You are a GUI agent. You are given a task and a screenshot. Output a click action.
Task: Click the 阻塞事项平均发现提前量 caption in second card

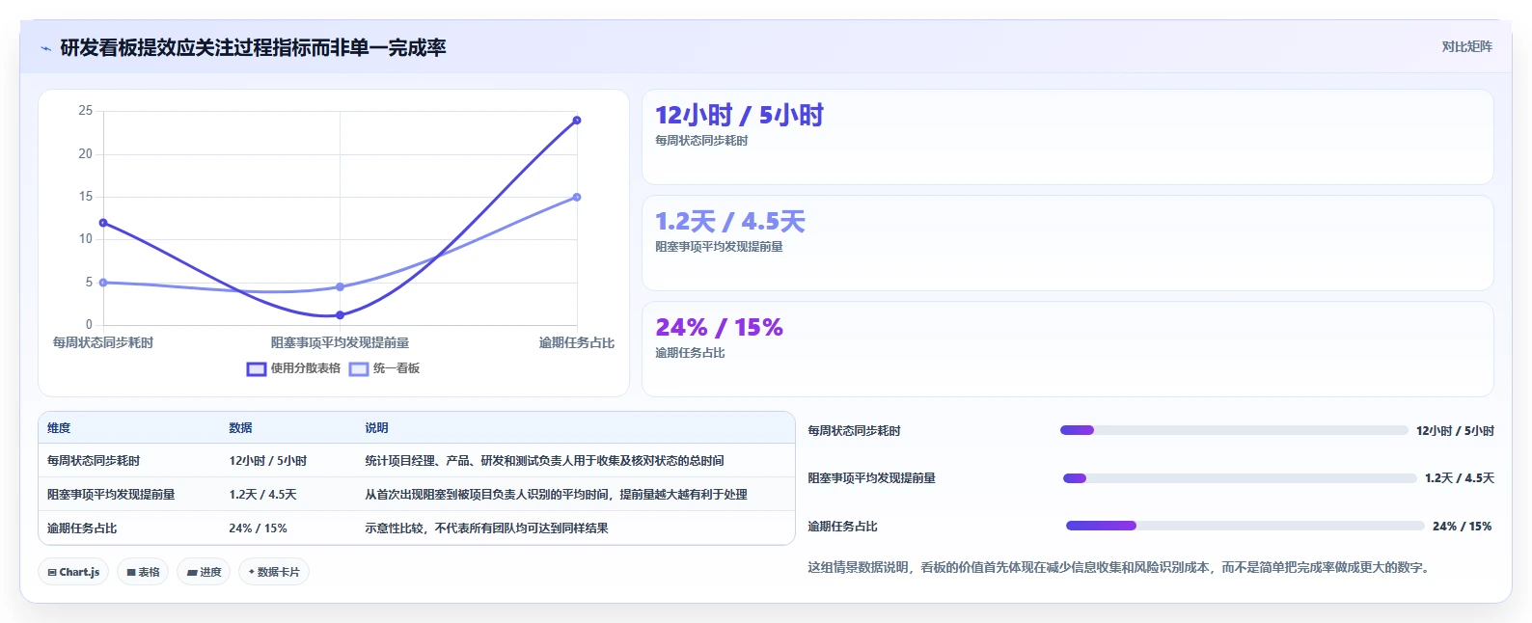pyautogui.click(x=719, y=247)
